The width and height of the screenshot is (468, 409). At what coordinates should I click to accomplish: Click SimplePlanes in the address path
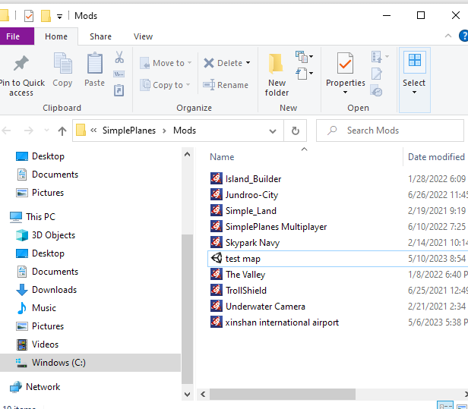[129, 131]
